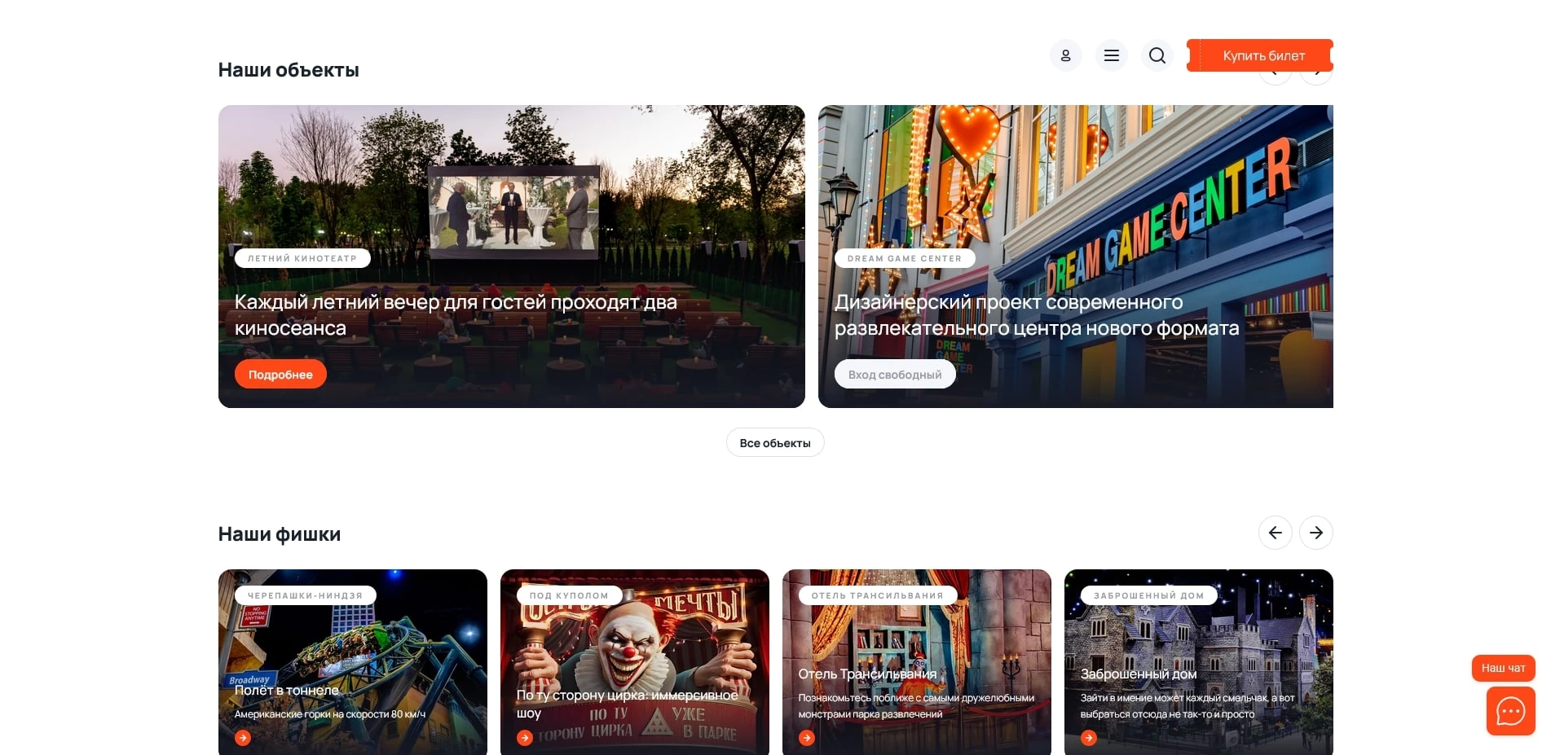Viewport: 1551px width, 755px height.
Task: Go to next slide in Наши фишки
Action: point(1315,533)
